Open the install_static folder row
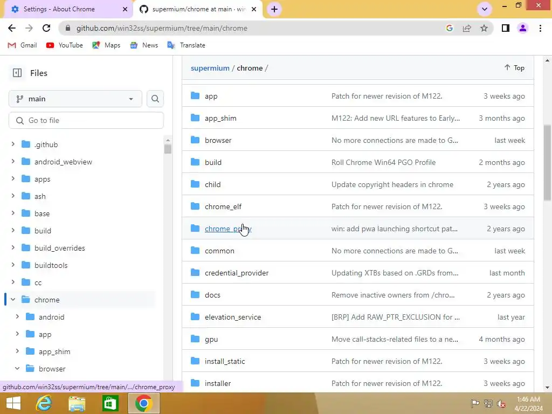The width and height of the screenshot is (552, 414). pyautogui.click(x=358, y=361)
